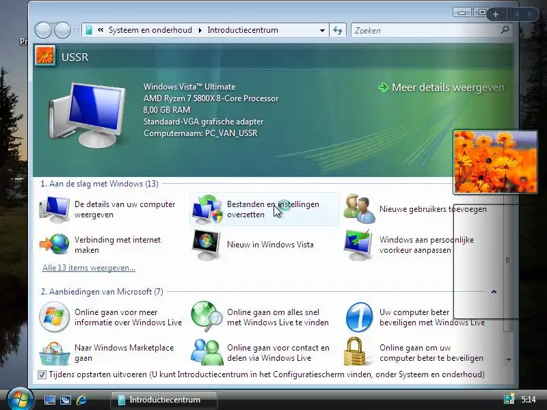Click the Windows Vista Ultimate text

(189, 87)
